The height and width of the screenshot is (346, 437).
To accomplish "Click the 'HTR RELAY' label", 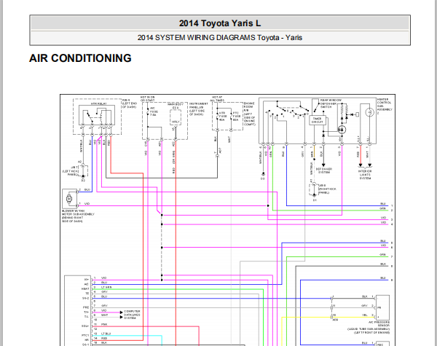I will pos(98,103).
